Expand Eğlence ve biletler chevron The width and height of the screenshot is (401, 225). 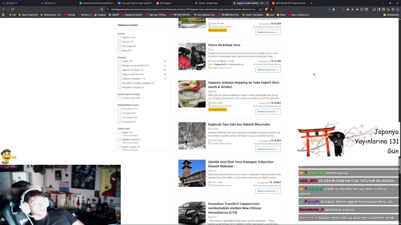[165, 70]
